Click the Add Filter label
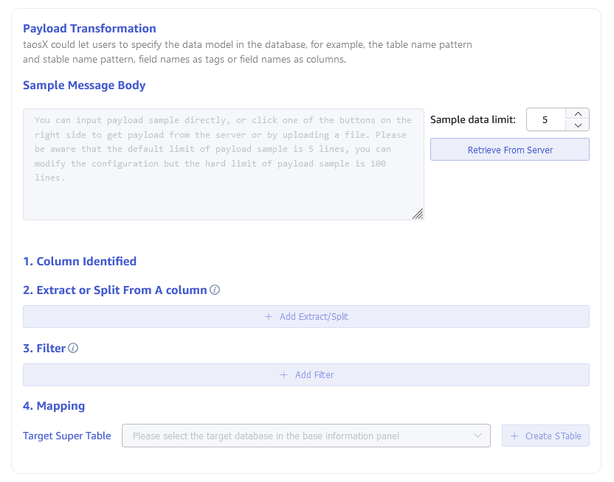 (314, 375)
